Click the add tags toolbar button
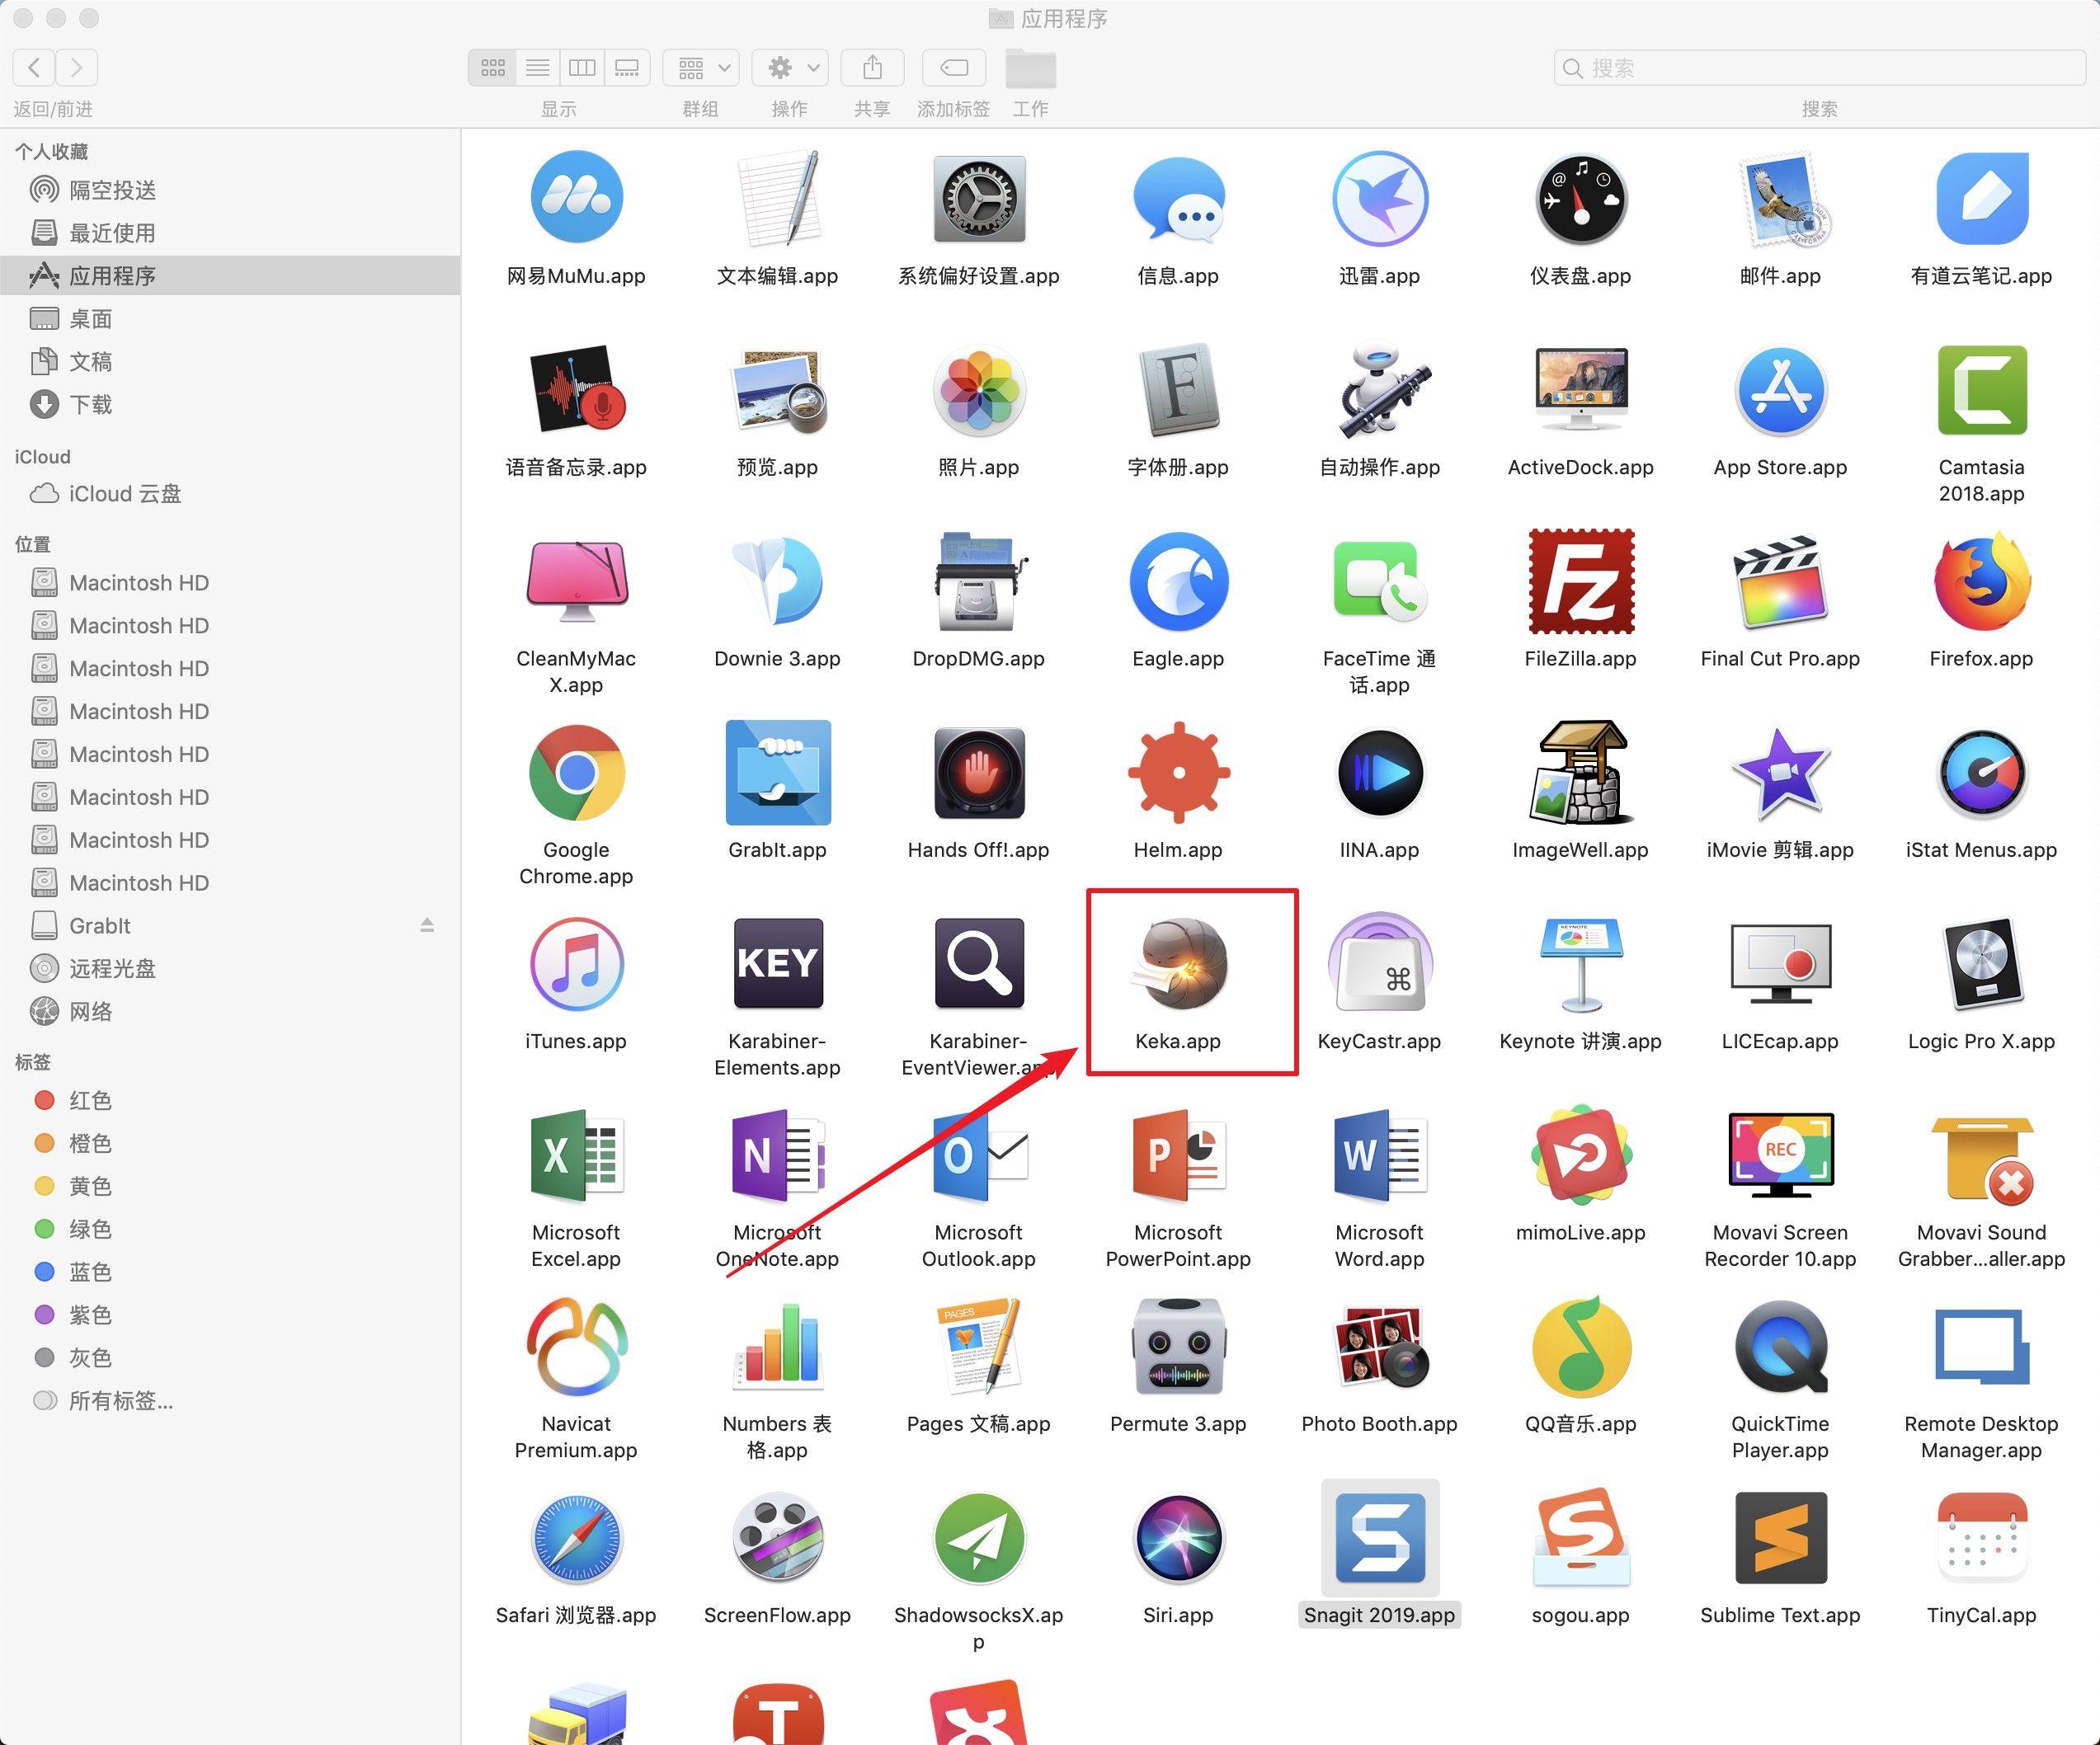The height and width of the screenshot is (1745, 2100). point(954,67)
